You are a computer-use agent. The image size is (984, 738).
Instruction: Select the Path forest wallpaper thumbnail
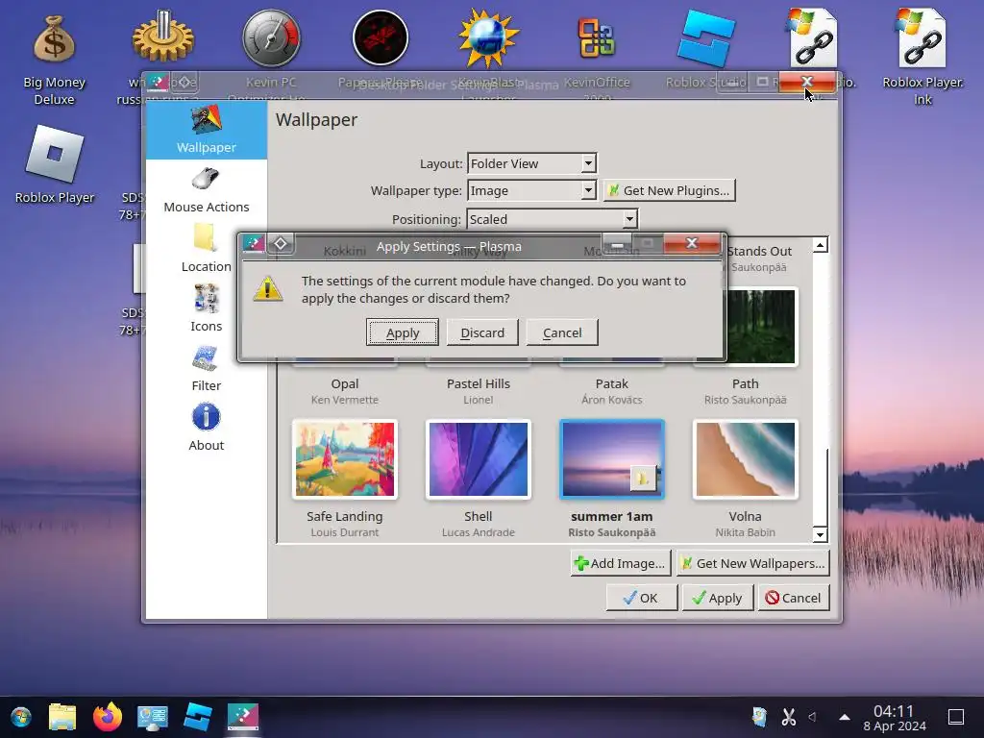tap(761, 327)
